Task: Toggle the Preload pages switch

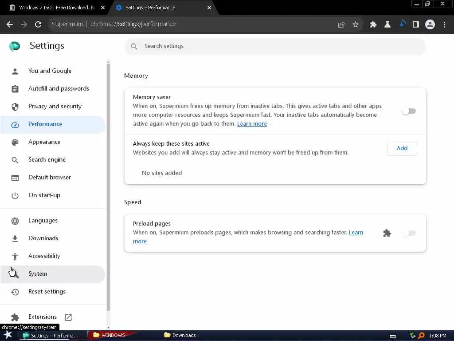Action: click(x=409, y=233)
